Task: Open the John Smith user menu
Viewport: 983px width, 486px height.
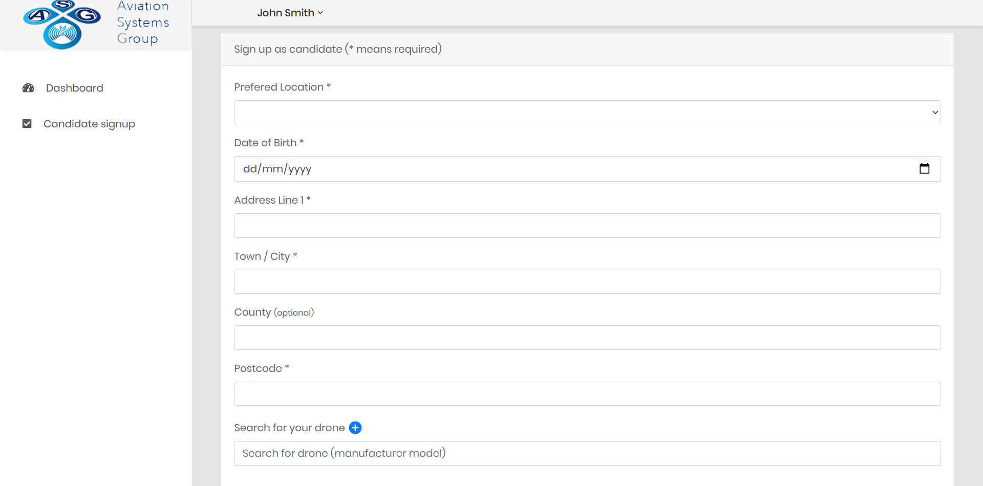Action: (x=290, y=13)
